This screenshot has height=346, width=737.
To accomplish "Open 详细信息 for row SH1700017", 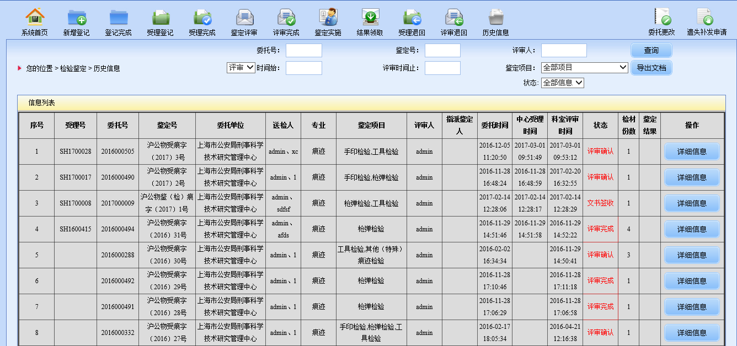I will pyautogui.click(x=692, y=177).
